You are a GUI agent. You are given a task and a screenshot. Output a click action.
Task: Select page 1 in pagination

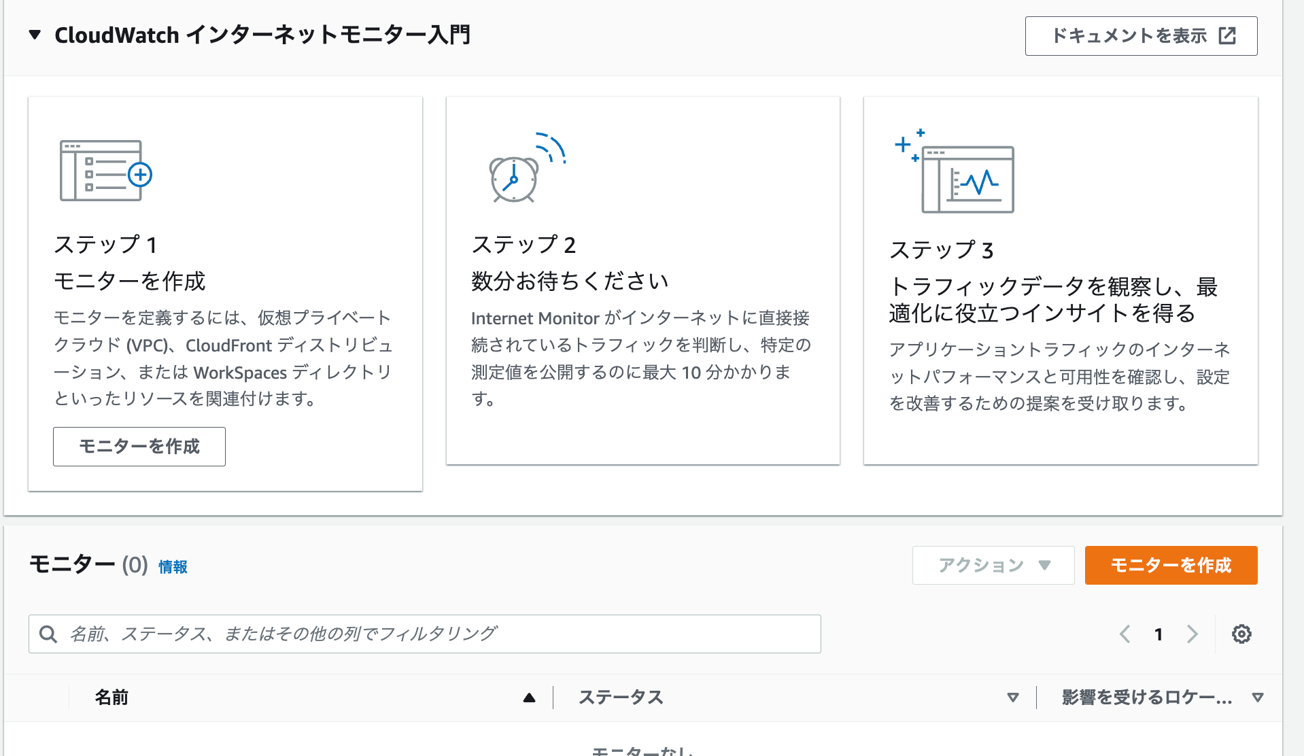(x=1159, y=634)
